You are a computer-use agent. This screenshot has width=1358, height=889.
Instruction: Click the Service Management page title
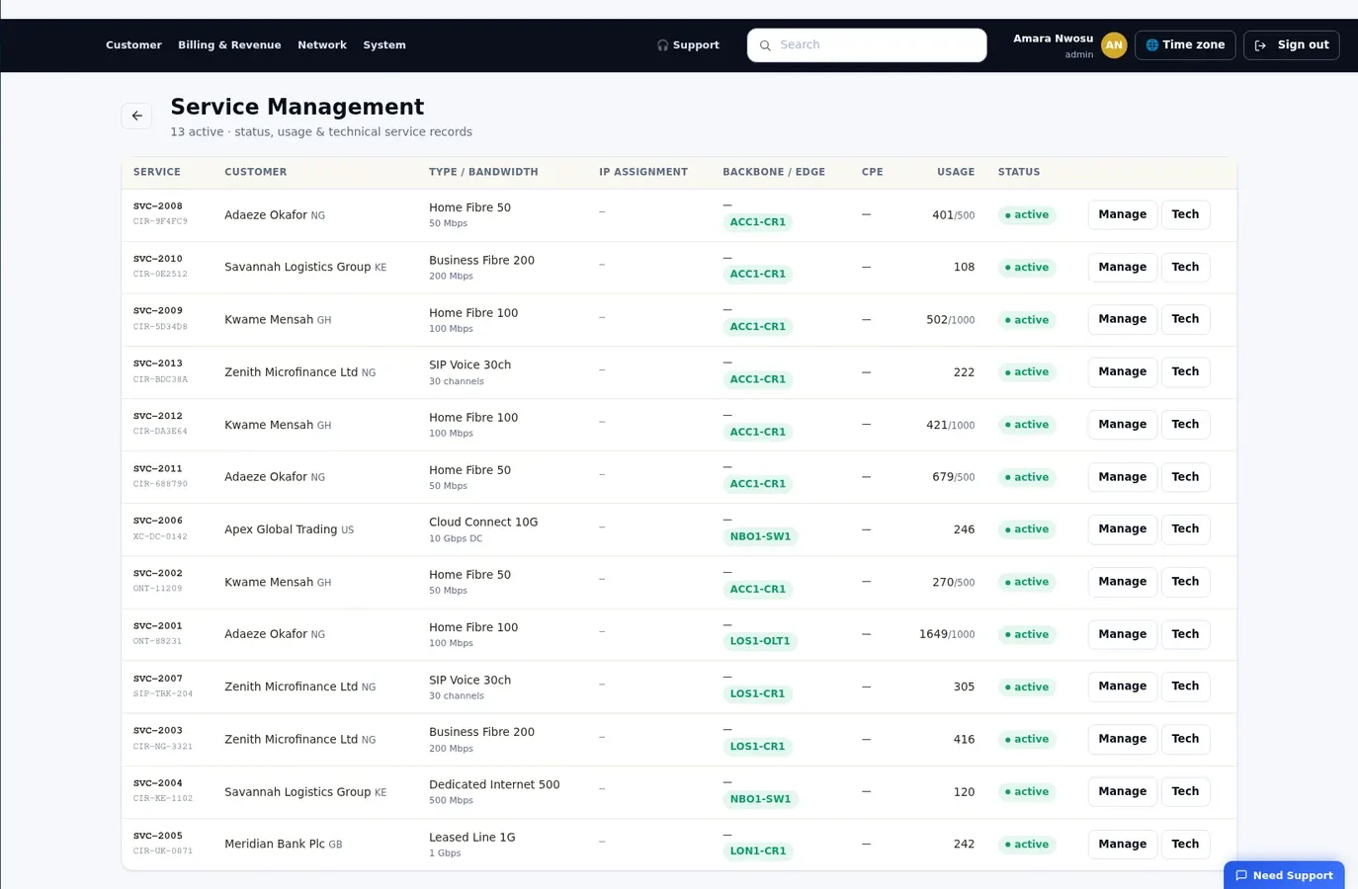click(297, 107)
